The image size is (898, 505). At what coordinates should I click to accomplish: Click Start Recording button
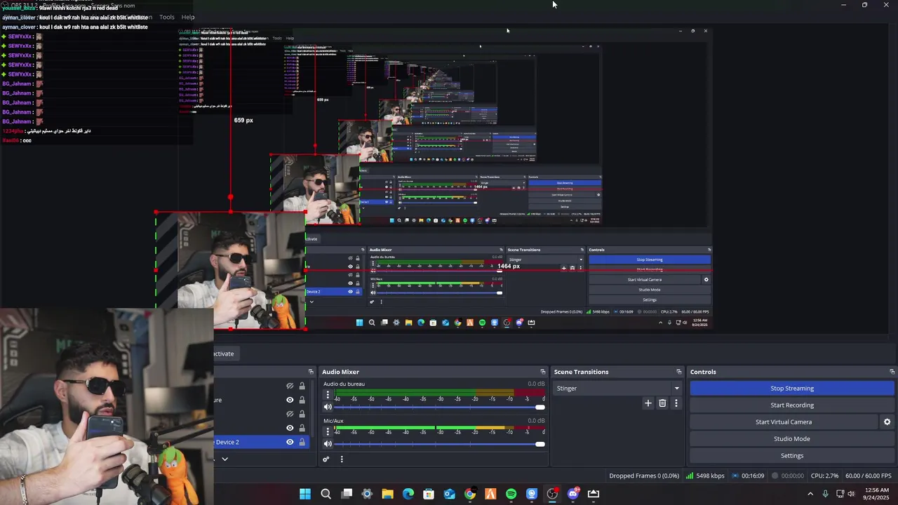click(x=792, y=405)
